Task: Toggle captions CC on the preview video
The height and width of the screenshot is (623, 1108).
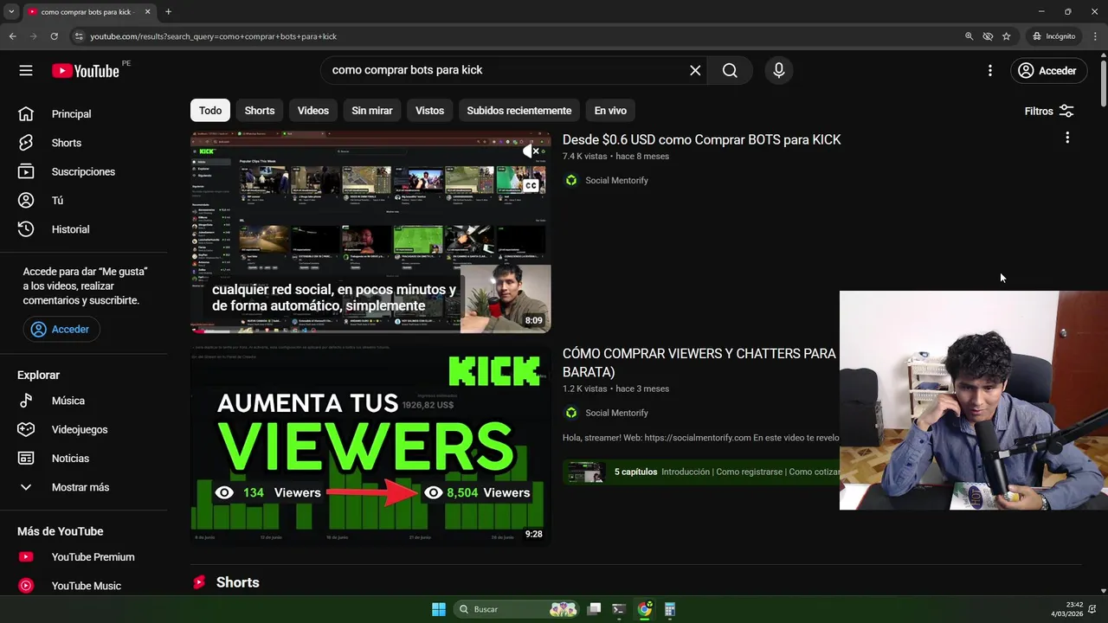Action: tap(531, 185)
